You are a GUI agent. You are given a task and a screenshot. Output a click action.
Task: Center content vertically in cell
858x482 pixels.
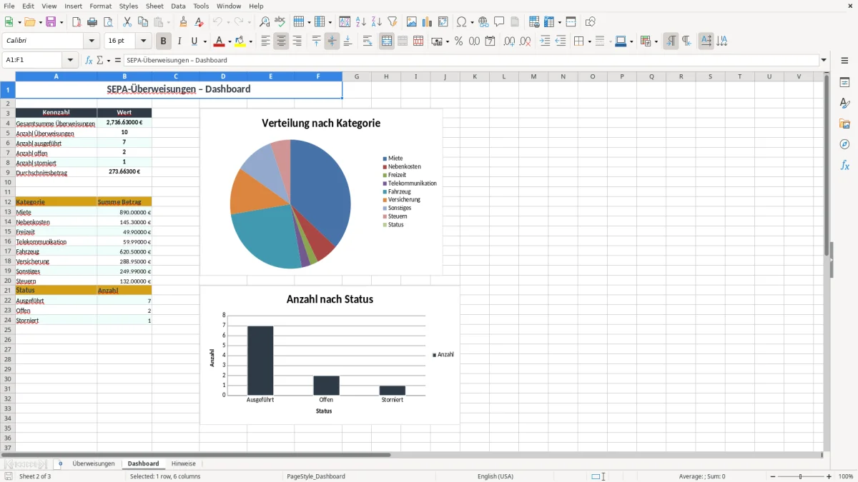(x=332, y=41)
